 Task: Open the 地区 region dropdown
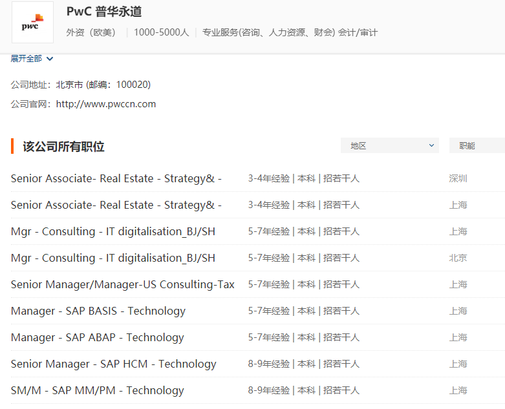click(390, 146)
